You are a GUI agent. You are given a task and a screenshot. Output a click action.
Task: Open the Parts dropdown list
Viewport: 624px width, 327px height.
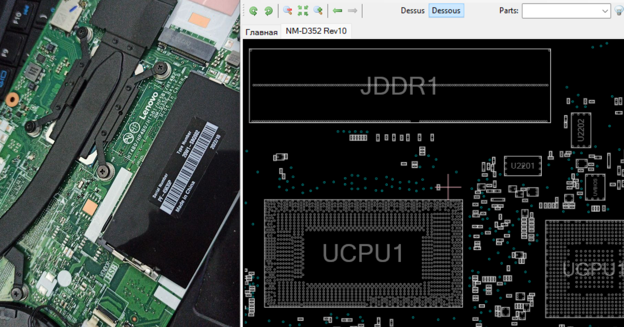[x=605, y=11]
